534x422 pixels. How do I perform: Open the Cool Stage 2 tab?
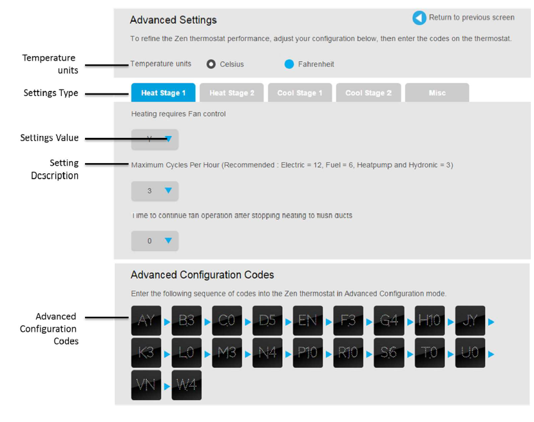coord(368,93)
